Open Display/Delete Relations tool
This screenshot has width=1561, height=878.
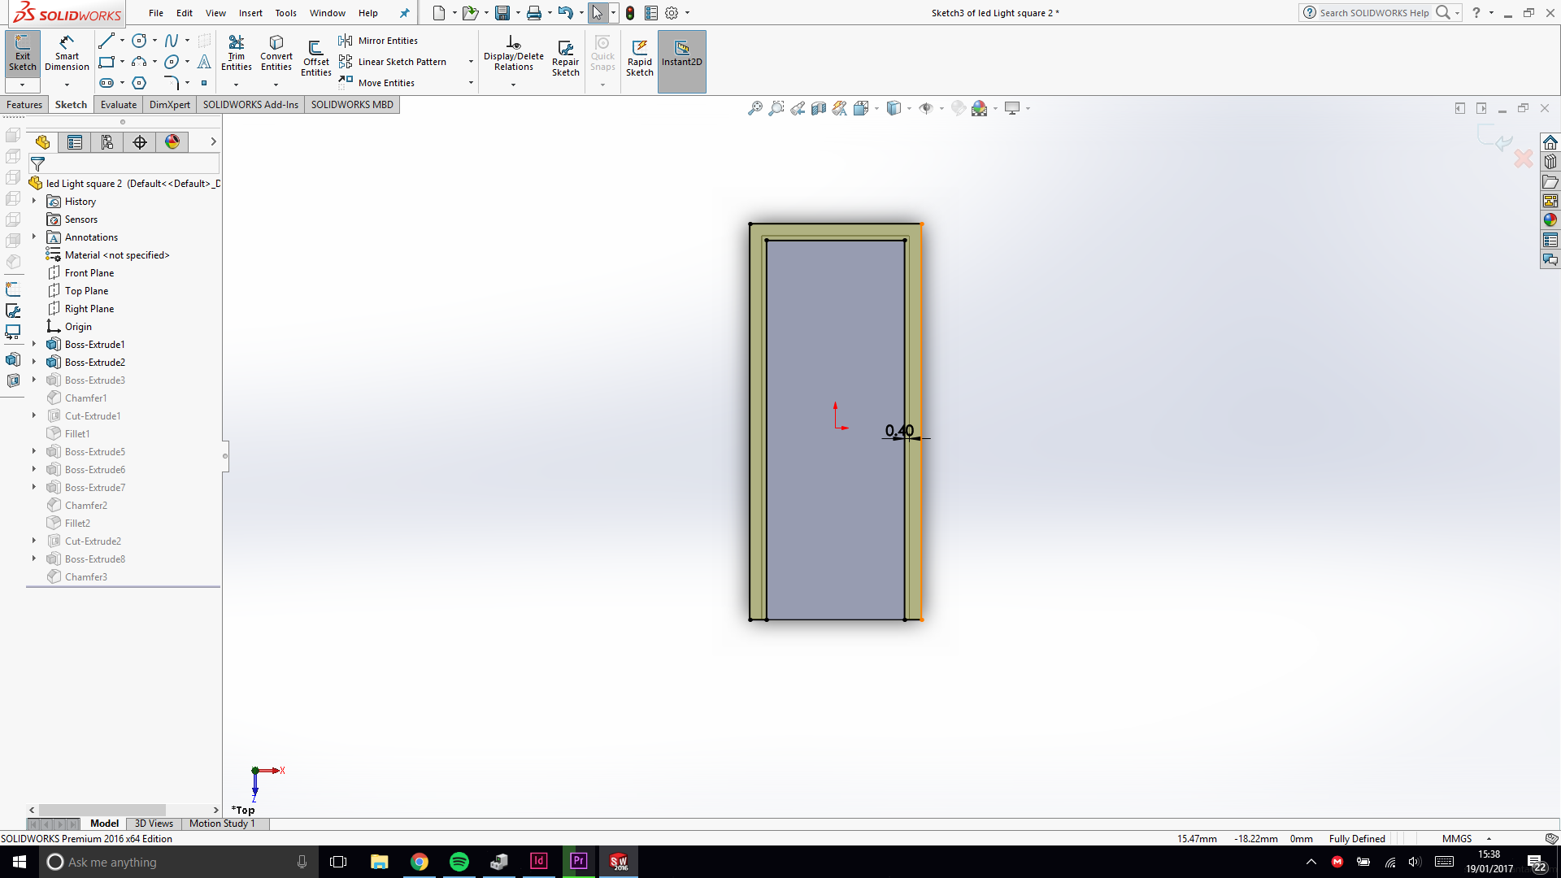[514, 54]
